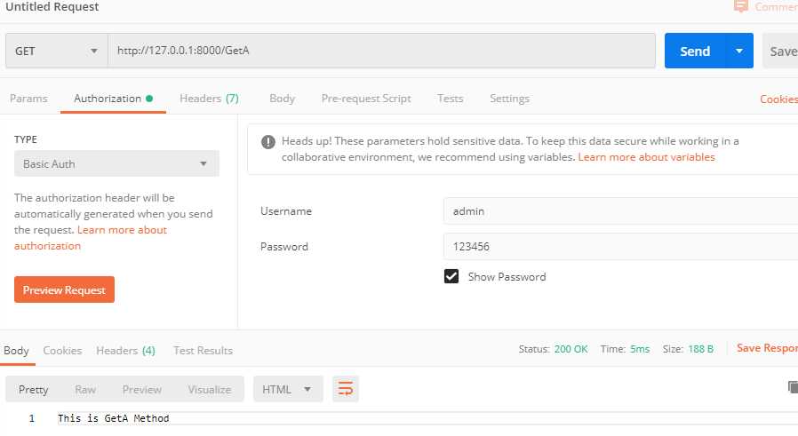The image size is (798, 436).
Task: Open the GET method dropdown
Action: pyautogui.click(x=56, y=52)
